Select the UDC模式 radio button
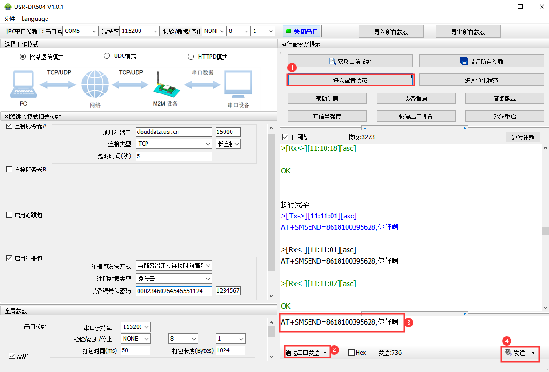The image size is (549, 372). click(x=107, y=56)
